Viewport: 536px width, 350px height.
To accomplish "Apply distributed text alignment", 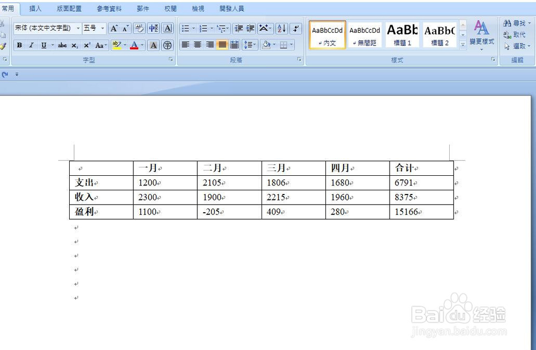I will point(235,44).
